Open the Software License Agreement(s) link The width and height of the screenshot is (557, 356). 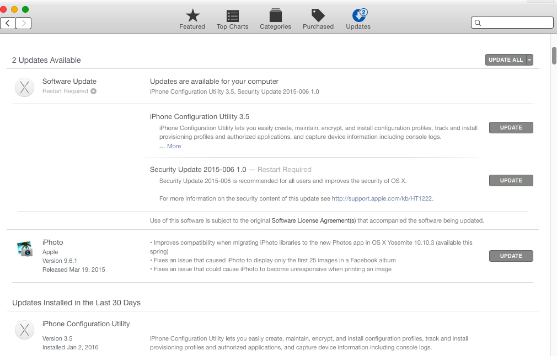click(314, 220)
